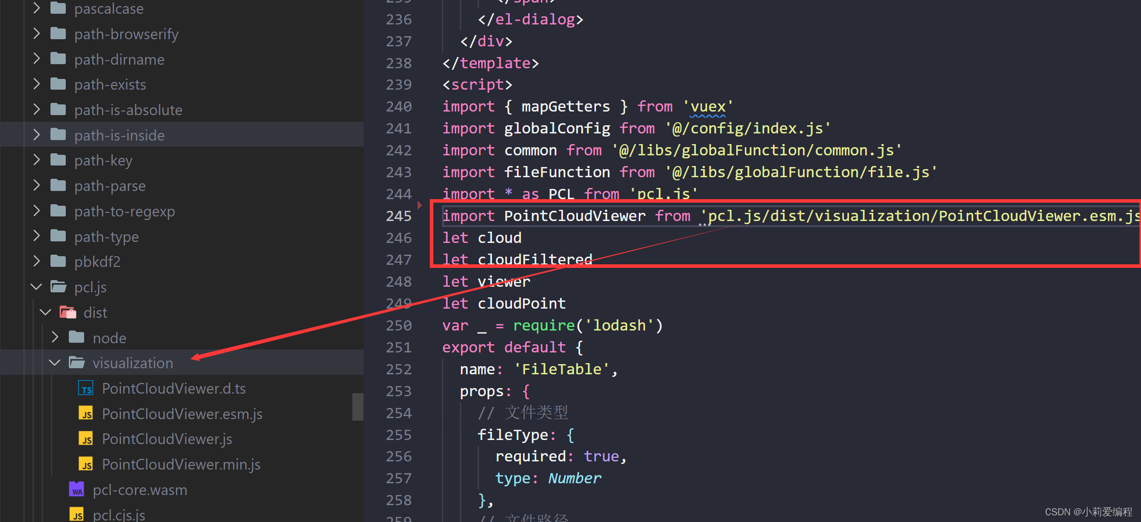
Task: Open pcl.cjs.js file
Action: pyautogui.click(x=119, y=515)
